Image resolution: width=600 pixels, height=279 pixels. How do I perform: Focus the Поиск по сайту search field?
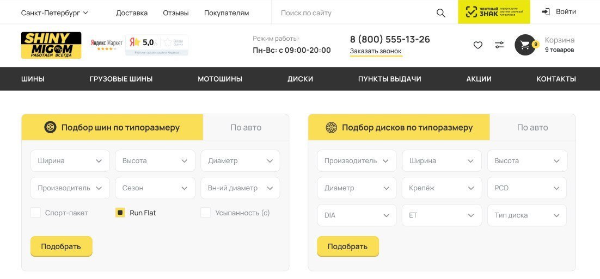point(352,13)
